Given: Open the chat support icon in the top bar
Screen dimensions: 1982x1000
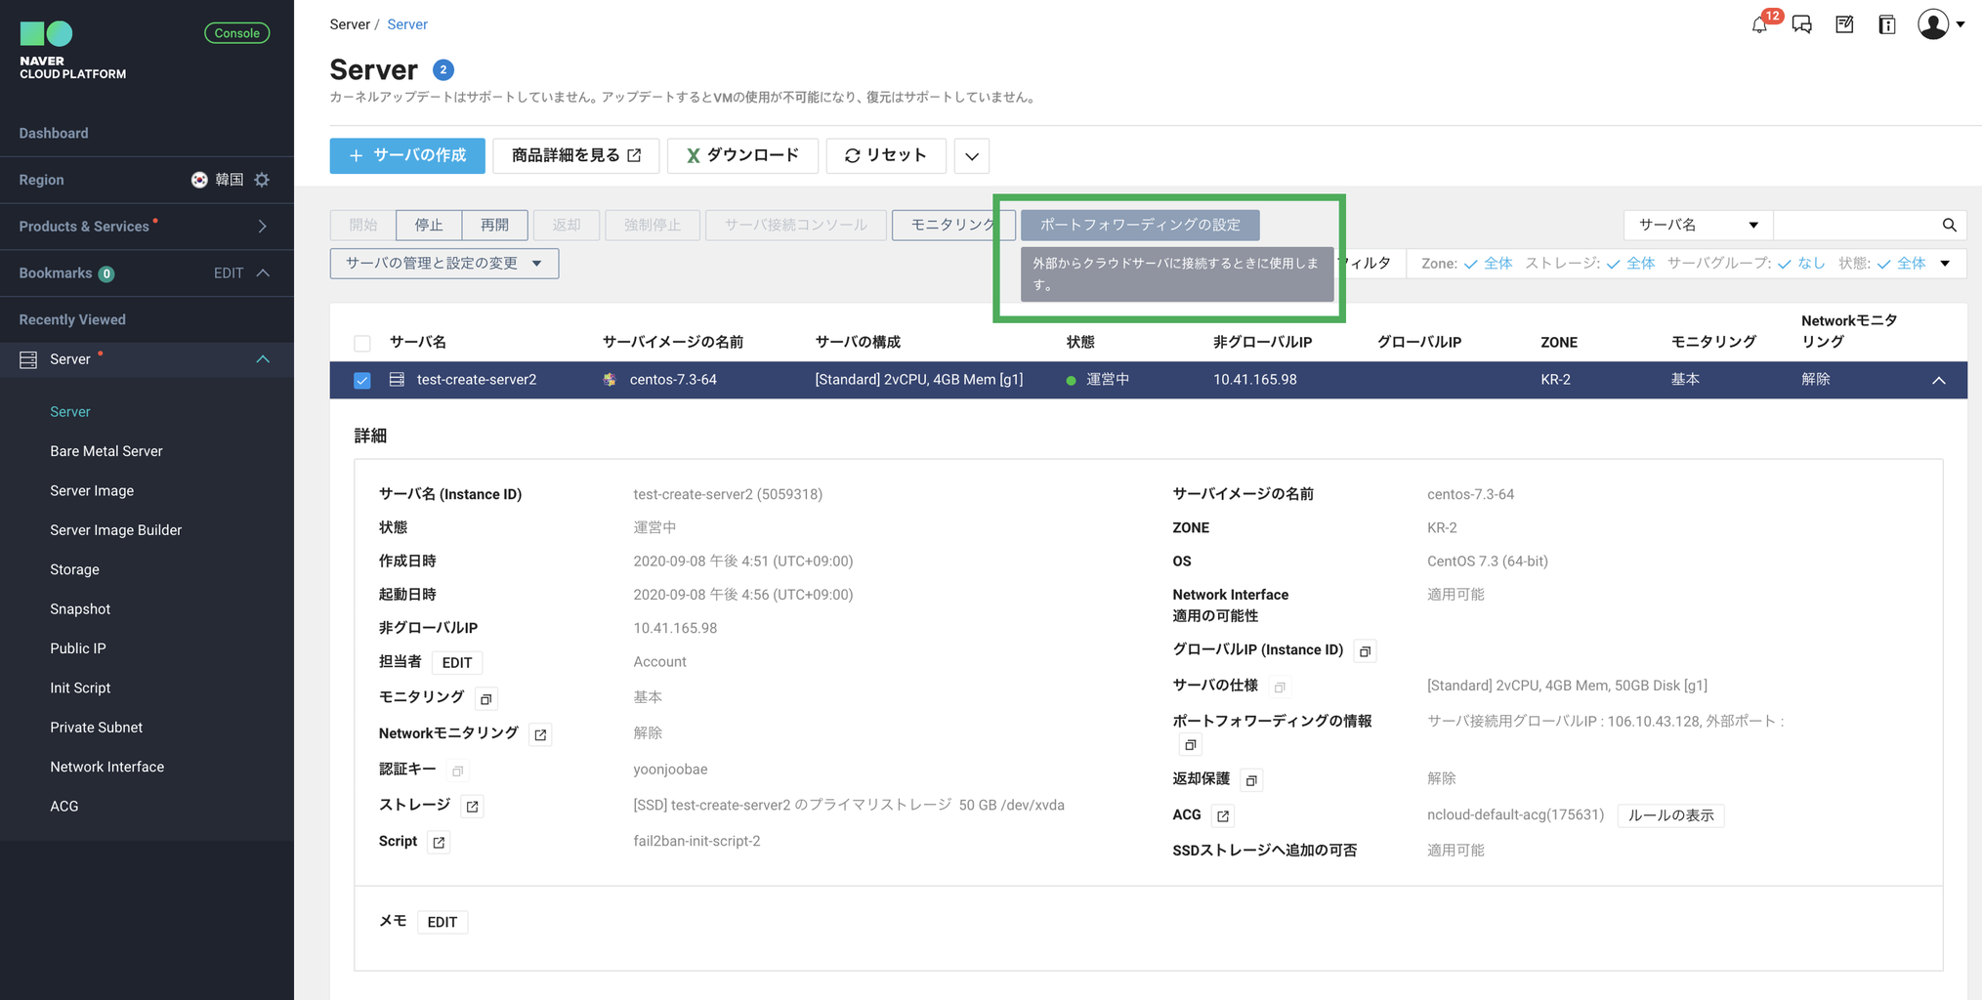Looking at the screenshot, I should click(x=1801, y=24).
